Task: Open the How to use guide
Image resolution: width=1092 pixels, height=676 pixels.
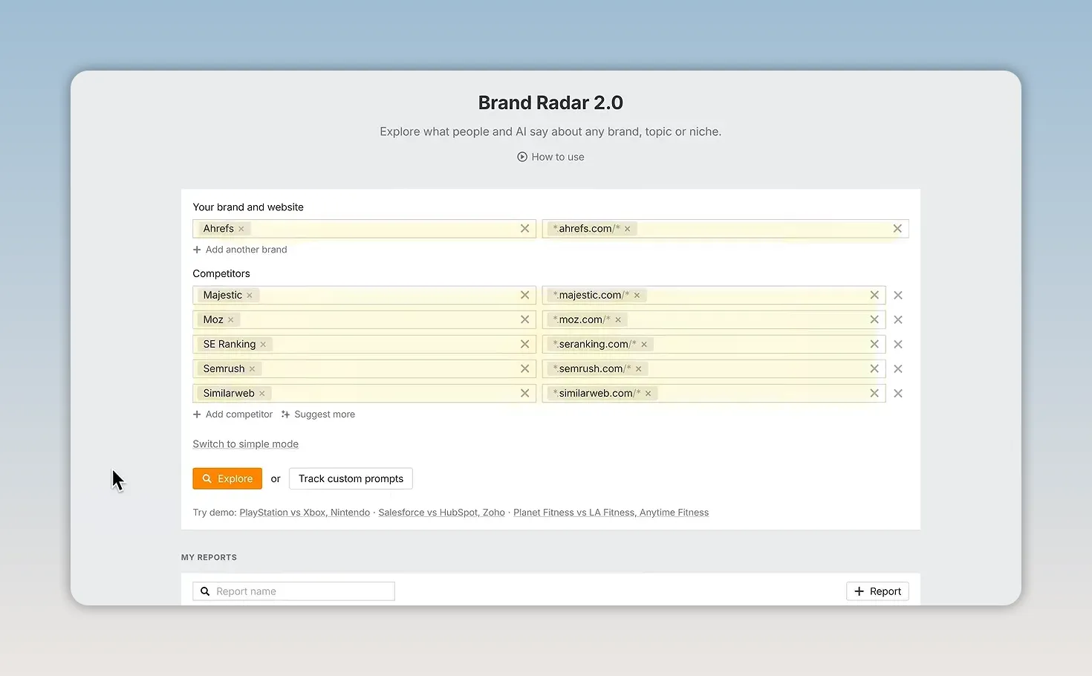Action: pos(550,157)
